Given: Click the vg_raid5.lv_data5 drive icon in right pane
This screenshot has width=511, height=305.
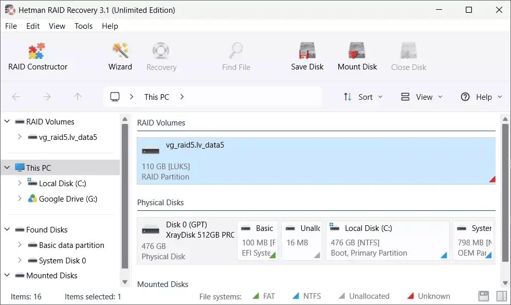Looking at the screenshot, I should point(151,150).
